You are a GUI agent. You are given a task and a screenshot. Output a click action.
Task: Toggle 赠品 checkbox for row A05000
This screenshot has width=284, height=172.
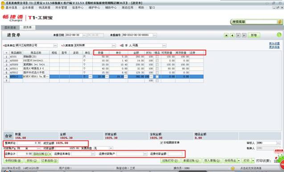[157, 60]
